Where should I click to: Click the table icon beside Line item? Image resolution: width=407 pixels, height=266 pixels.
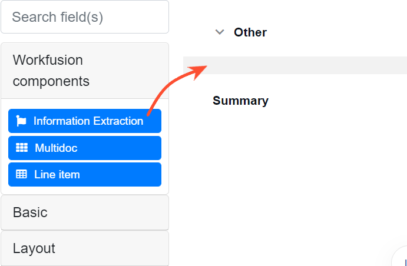[21, 174]
